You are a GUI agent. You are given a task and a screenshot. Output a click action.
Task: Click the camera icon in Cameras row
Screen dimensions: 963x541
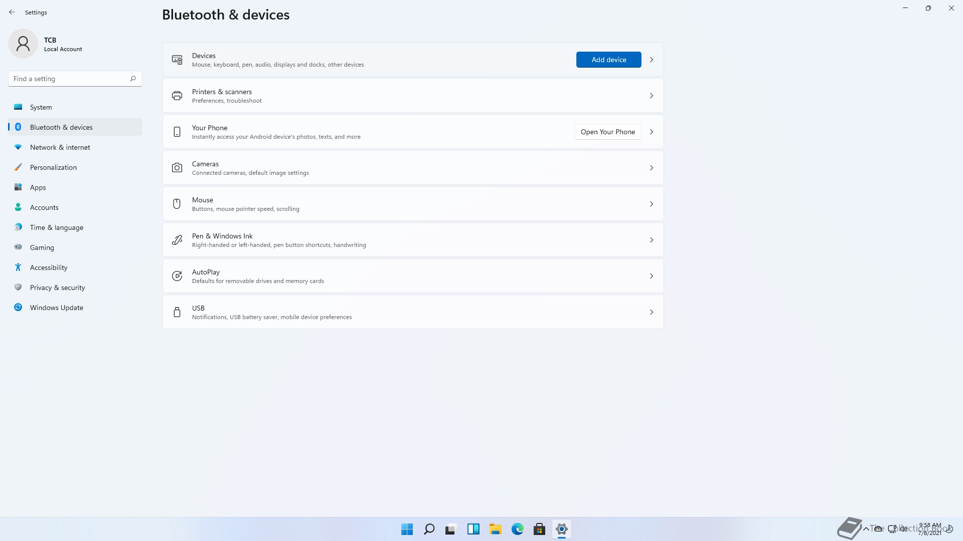(x=177, y=168)
